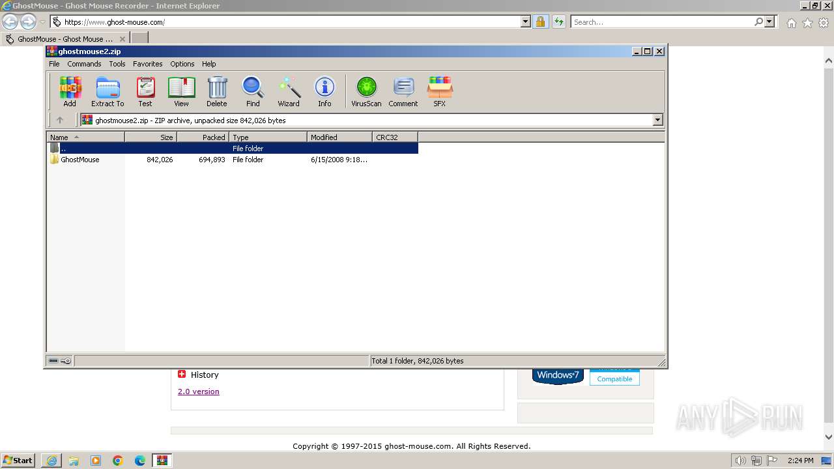Image resolution: width=834 pixels, height=469 pixels.
Task: Open the Favorites menu in WinRAR
Action: tap(148, 64)
